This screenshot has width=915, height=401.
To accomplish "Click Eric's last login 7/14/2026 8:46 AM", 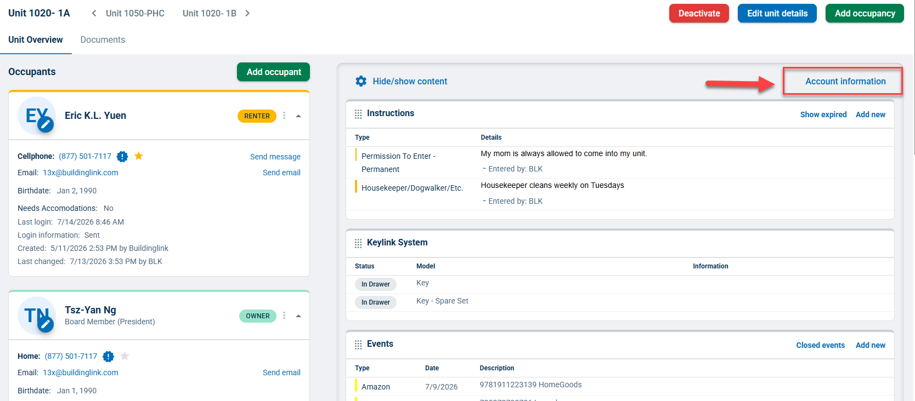I will click(91, 222).
